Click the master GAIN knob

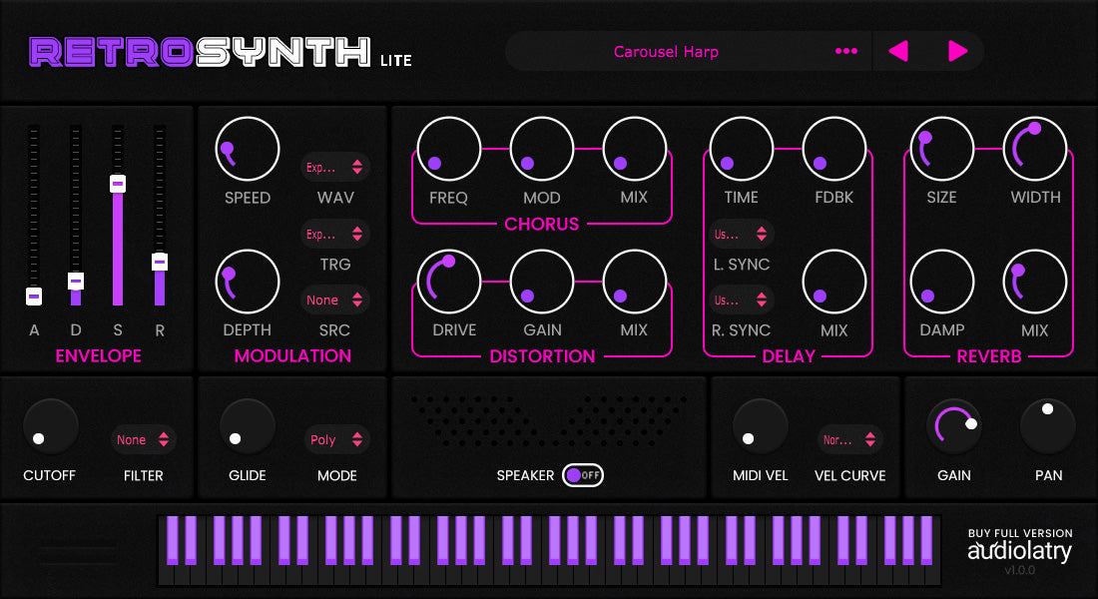953,426
